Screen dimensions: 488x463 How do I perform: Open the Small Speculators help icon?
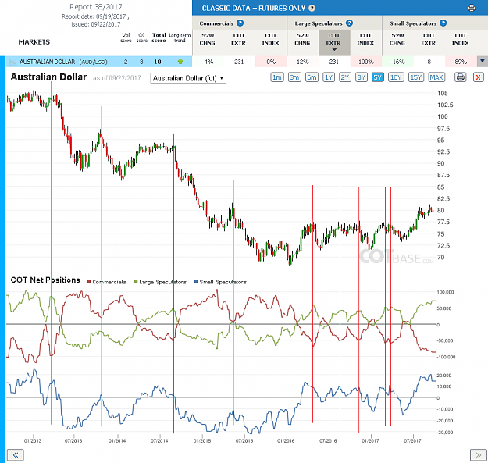pyautogui.click(x=443, y=23)
